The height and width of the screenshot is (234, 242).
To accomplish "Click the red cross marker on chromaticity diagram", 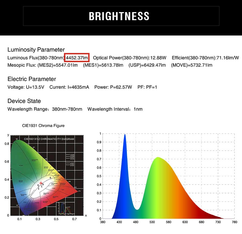I will click(x=41, y=183).
